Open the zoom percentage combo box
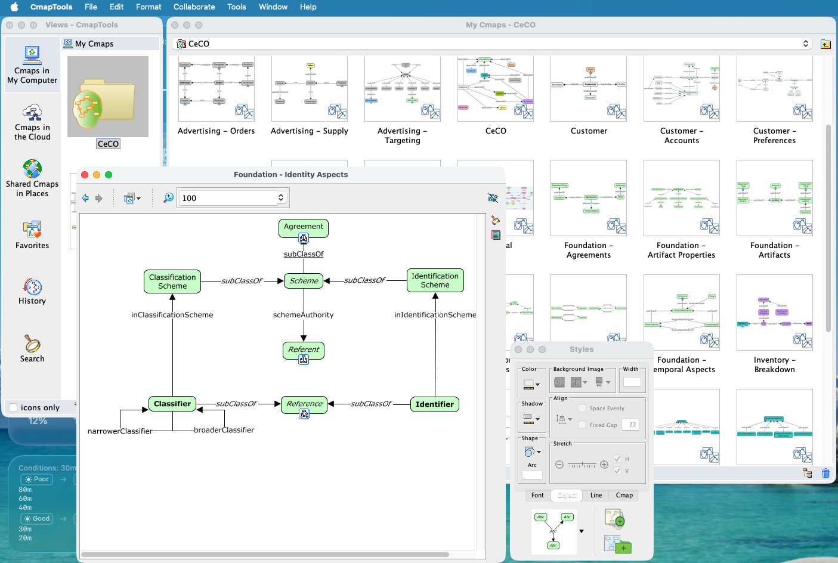The width and height of the screenshot is (838, 563). pyautogui.click(x=233, y=198)
